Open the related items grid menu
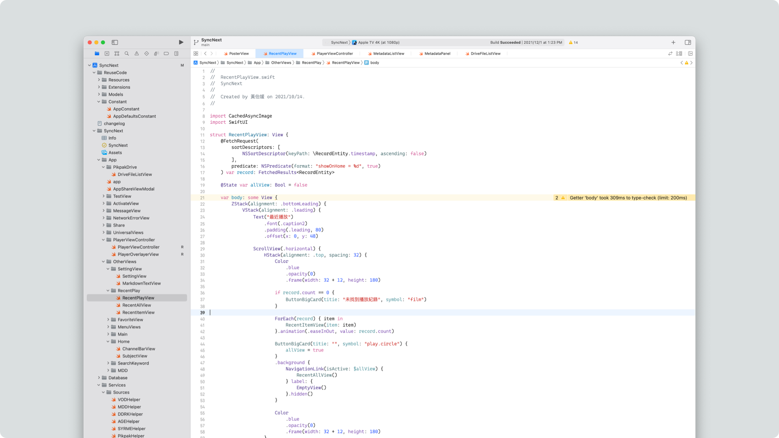 196,54
